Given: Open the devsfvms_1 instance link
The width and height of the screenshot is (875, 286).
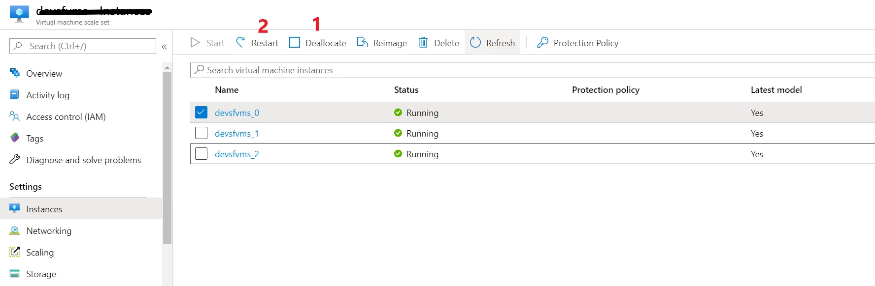Looking at the screenshot, I should pos(236,133).
